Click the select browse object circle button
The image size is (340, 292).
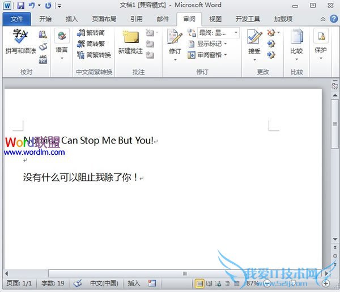pos(335,256)
